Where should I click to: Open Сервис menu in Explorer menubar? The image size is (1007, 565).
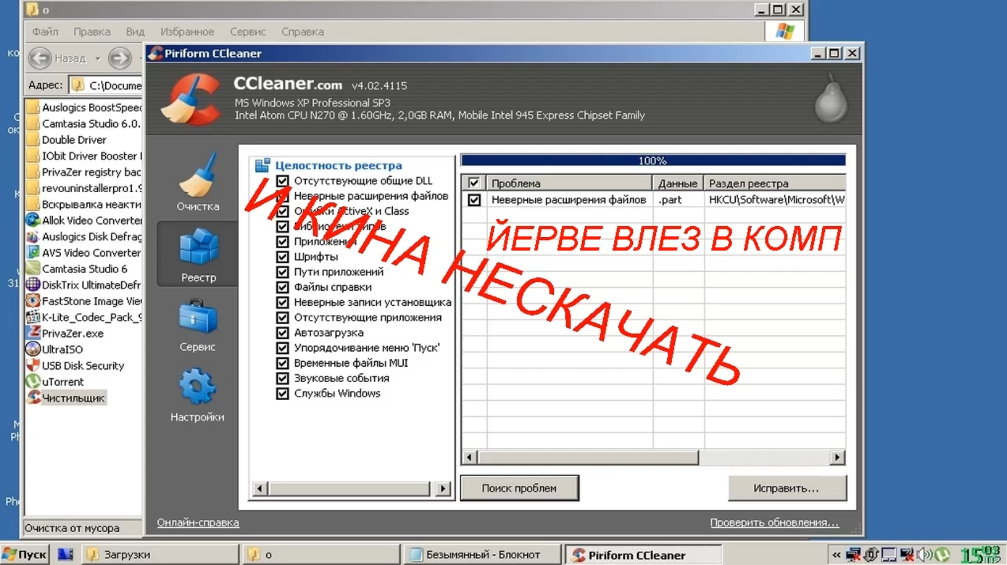point(247,32)
